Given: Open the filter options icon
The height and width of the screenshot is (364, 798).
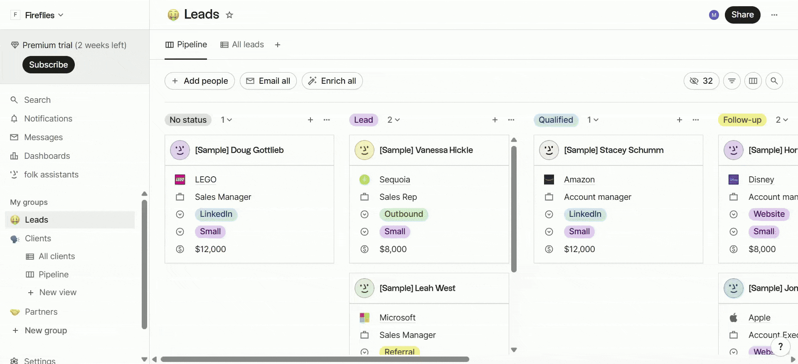Looking at the screenshot, I should [732, 81].
